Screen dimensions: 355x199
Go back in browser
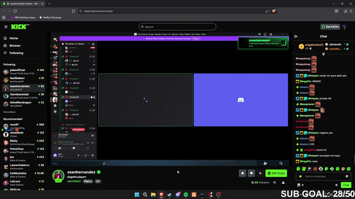click(4, 11)
